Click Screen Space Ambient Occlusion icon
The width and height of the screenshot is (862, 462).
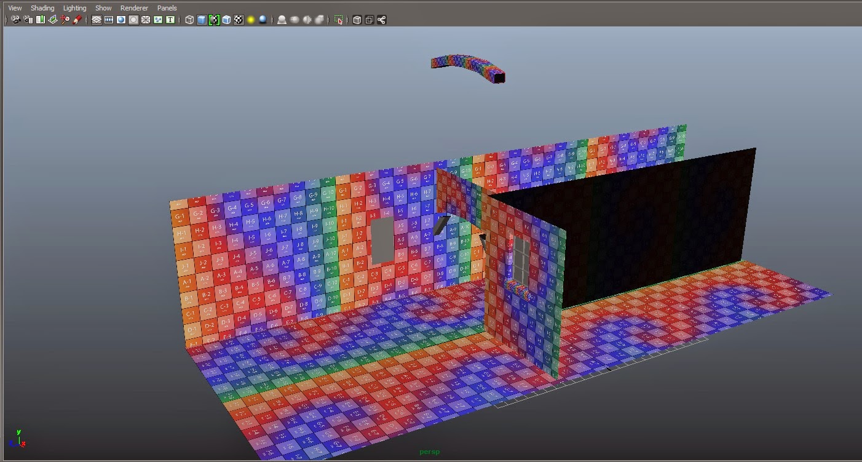(282, 20)
